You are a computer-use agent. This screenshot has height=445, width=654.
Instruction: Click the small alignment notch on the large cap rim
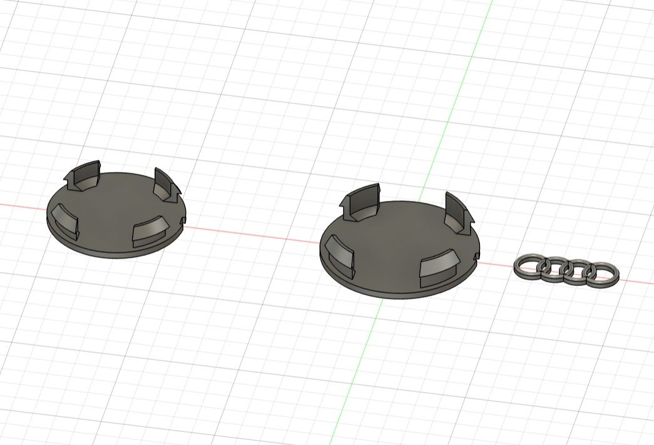point(477,257)
